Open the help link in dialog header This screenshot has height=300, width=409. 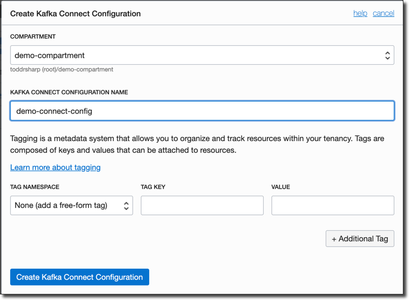click(x=360, y=13)
